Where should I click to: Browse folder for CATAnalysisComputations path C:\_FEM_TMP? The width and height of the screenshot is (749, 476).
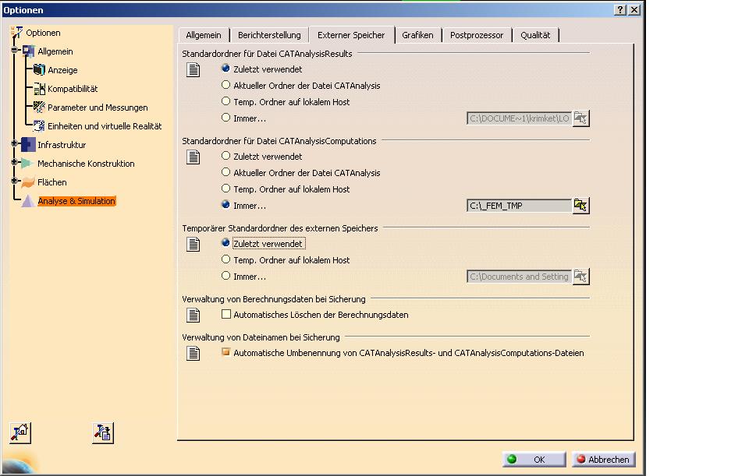click(580, 206)
